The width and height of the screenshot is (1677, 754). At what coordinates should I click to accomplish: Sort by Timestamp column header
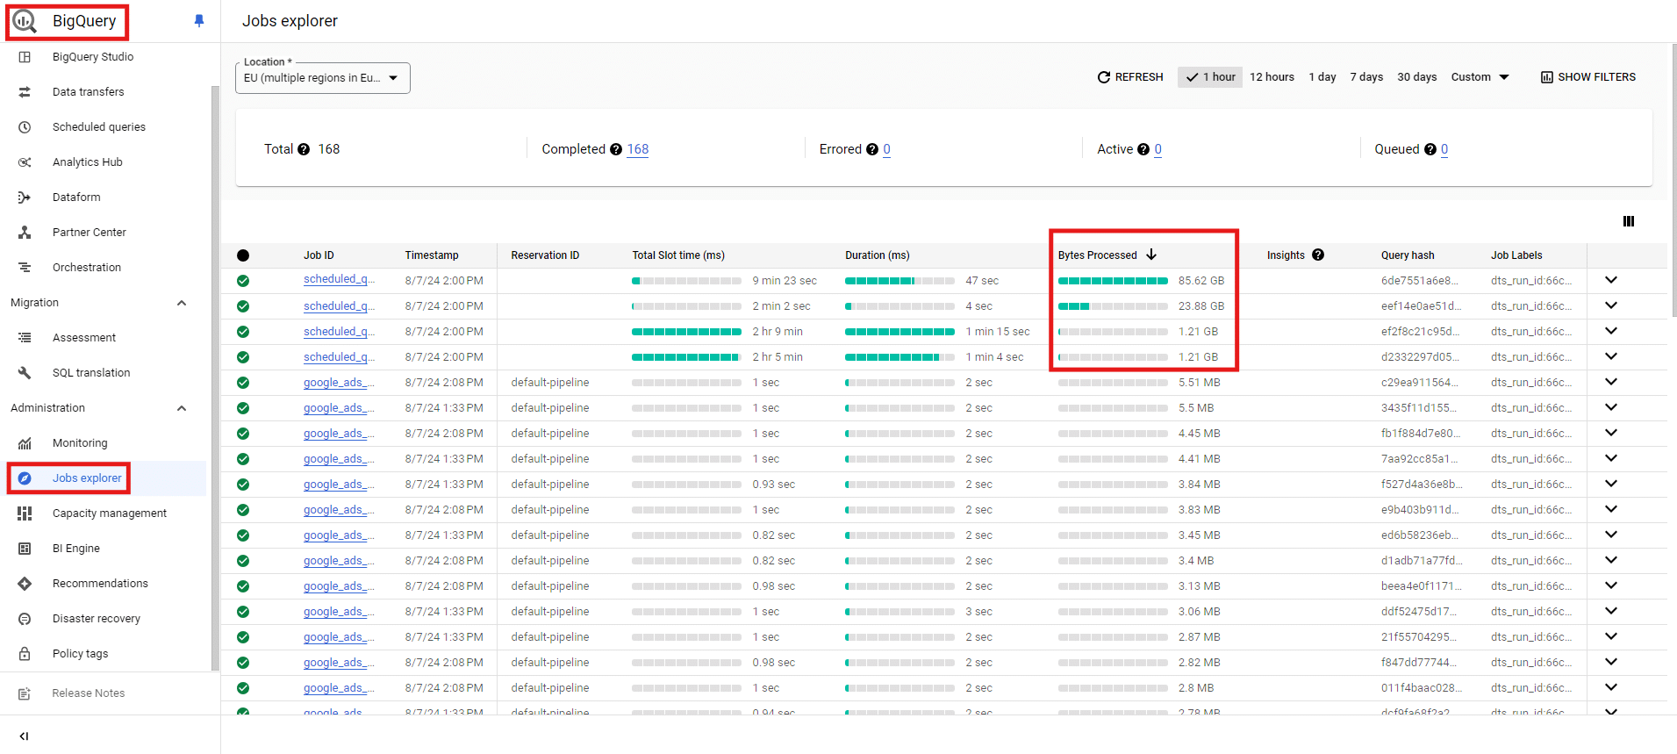[x=432, y=255]
